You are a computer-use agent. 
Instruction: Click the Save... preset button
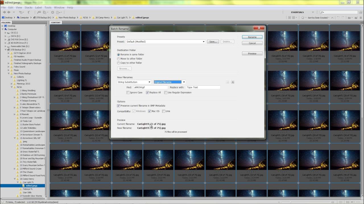click(x=213, y=42)
